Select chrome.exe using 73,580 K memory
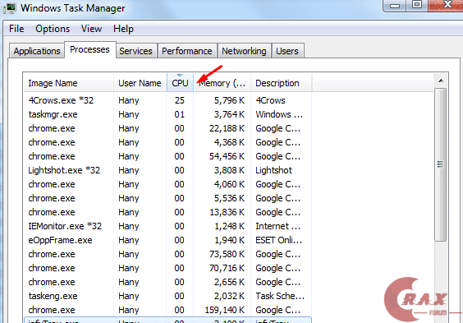The width and height of the screenshot is (463, 323). pos(167,254)
